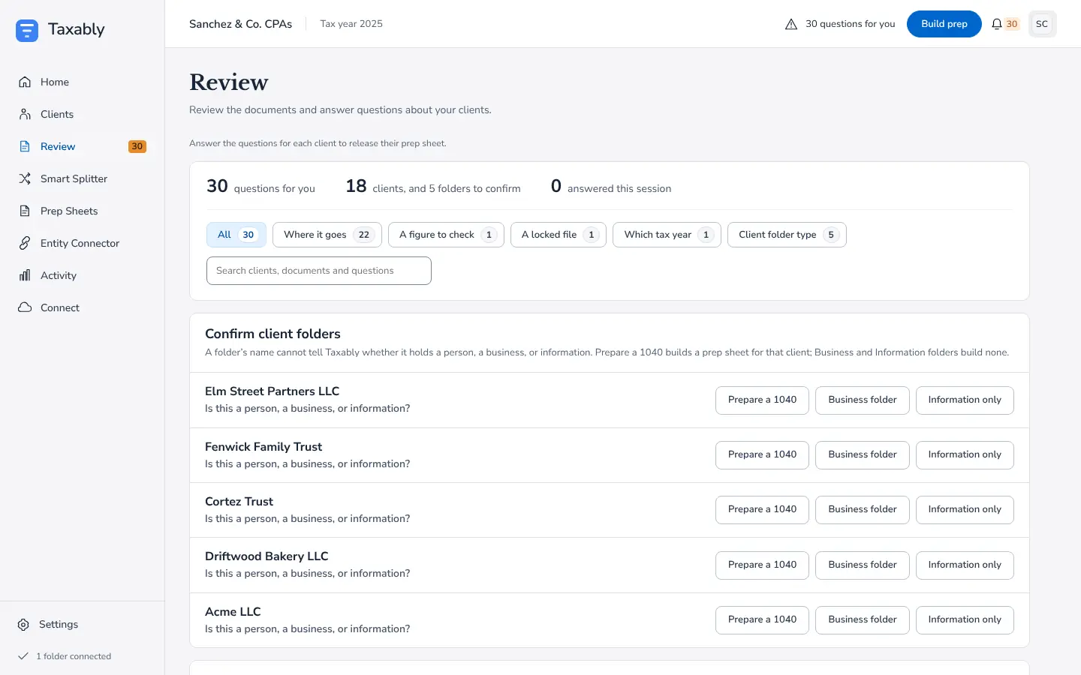Filter by A locked file
The image size is (1081, 675).
tap(559, 235)
